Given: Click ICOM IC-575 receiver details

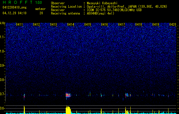Looking at the screenshot, I should (114, 10).
